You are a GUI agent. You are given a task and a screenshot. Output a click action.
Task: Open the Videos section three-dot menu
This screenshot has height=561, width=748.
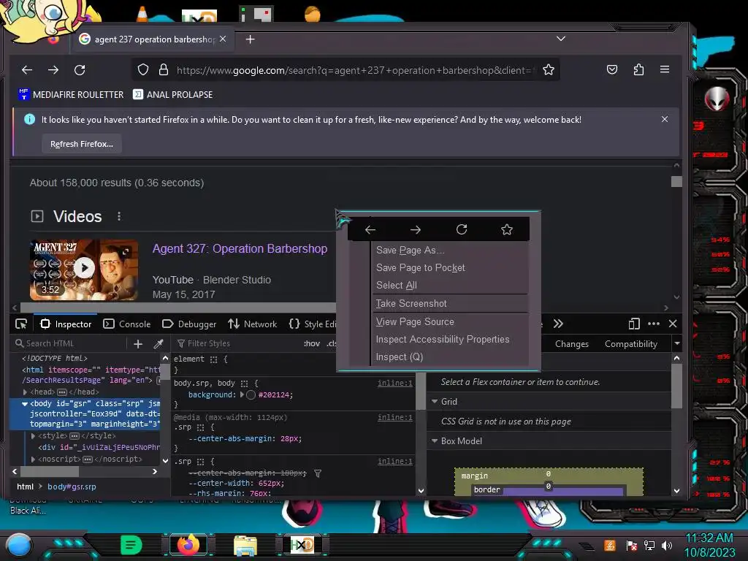tap(119, 216)
